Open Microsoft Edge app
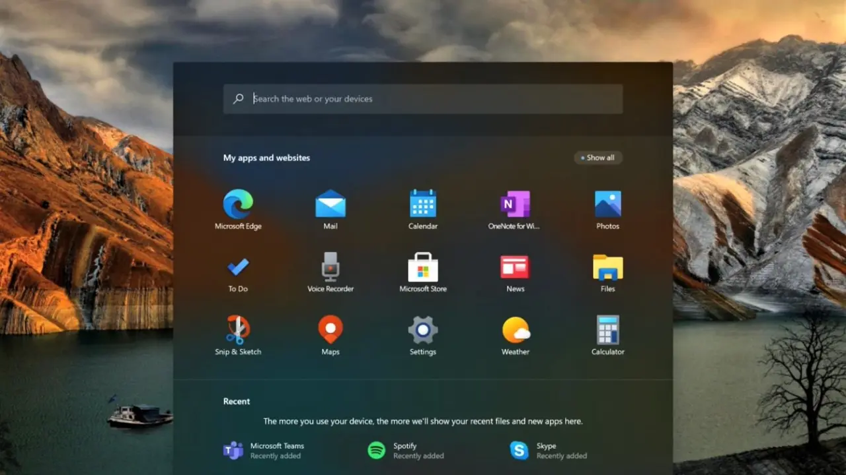This screenshot has width=846, height=475. click(238, 205)
